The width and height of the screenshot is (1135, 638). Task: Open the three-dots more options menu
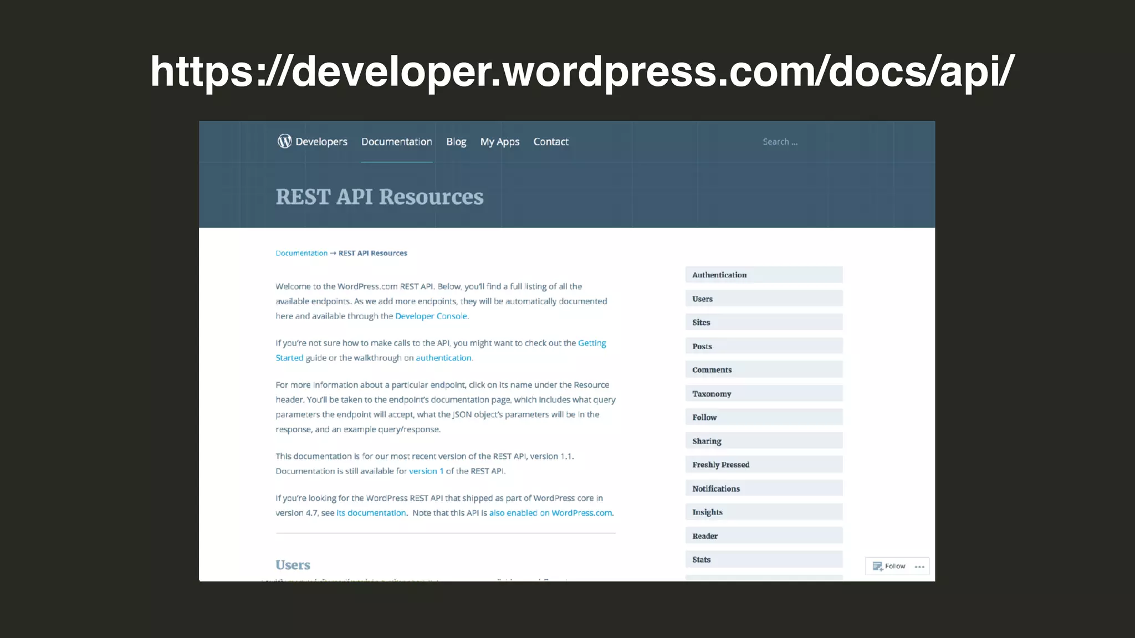click(x=919, y=567)
